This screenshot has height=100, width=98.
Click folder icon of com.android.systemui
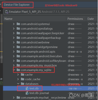[18, 24]
